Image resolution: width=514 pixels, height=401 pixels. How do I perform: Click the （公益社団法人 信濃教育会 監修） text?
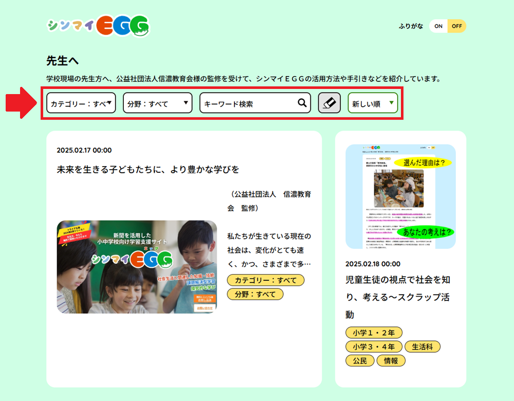coord(269,201)
